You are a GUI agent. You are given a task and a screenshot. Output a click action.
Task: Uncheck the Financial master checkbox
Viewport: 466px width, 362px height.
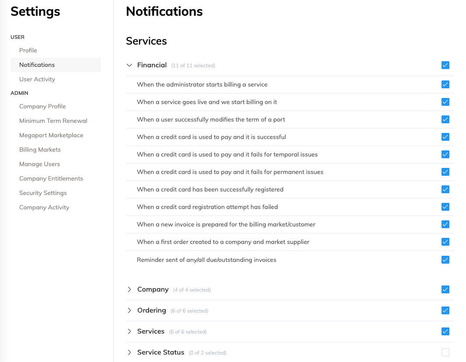[x=445, y=65]
